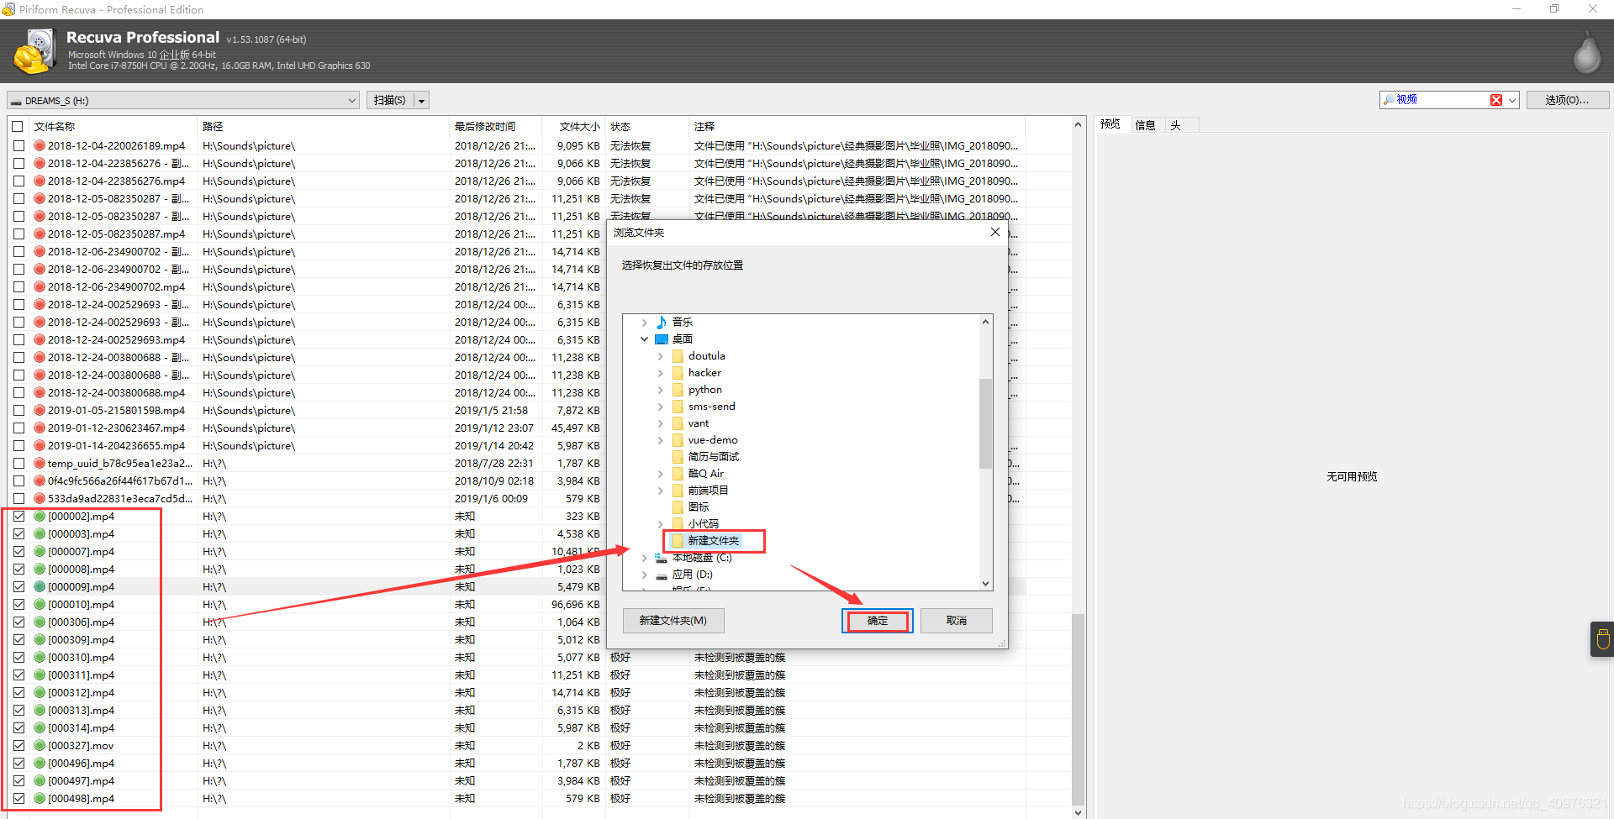Click green status dot of [000002].mp4
1614x819 pixels.
click(x=40, y=517)
